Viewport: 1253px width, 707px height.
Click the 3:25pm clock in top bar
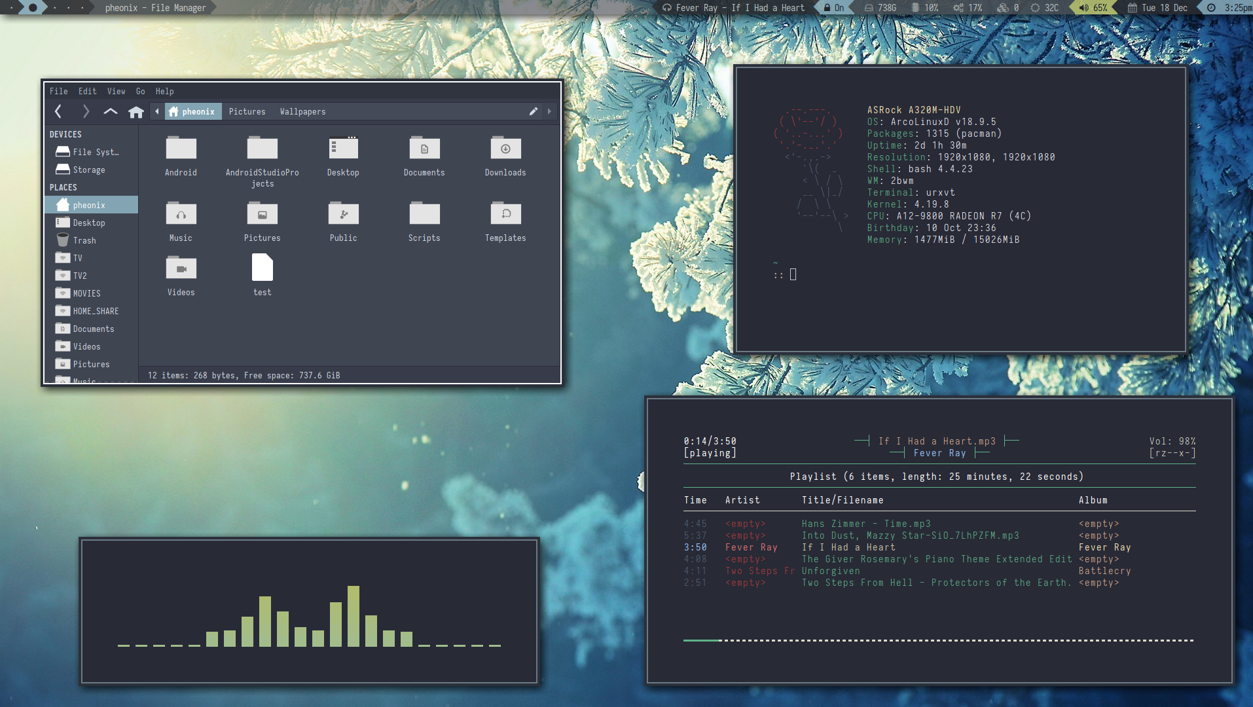click(1230, 8)
